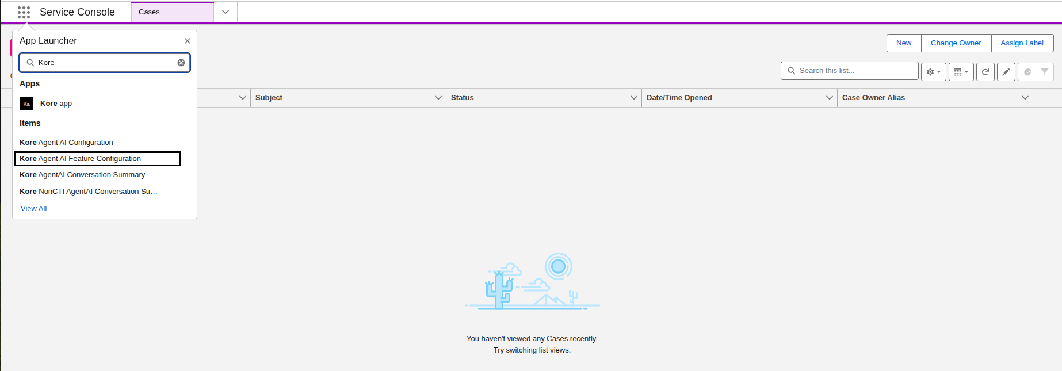Viewport: 1062px width, 371px height.
Task: Focus the Search this list field
Action: click(x=850, y=71)
